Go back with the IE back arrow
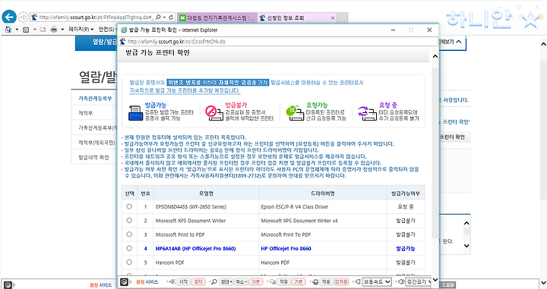Screen dimensions: 547x289 tap(9, 17)
